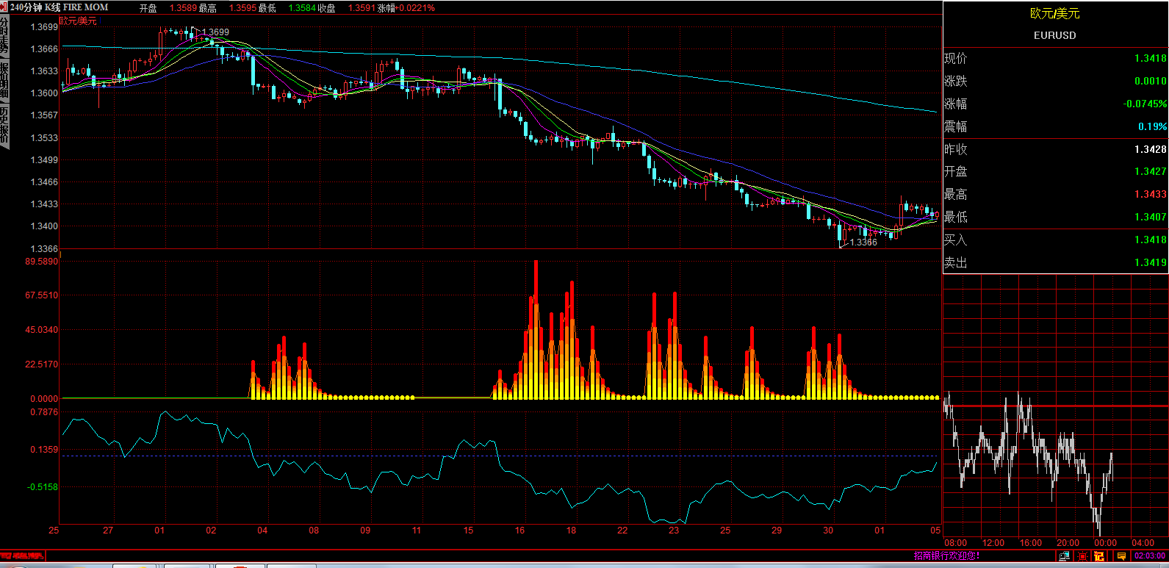Click the 最低 value 1.3407 in quote panel
The height and width of the screenshot is (568, 1169).
pos(1150,217)
